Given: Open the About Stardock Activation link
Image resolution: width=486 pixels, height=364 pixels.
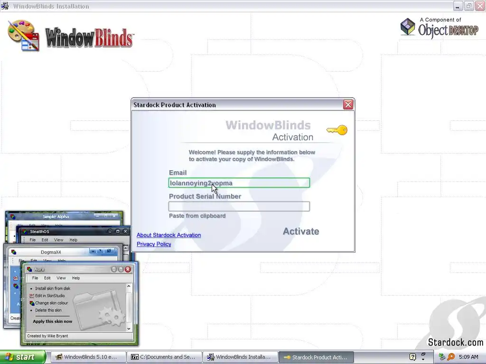Looking at the screenshot, I should click(168, 235).
